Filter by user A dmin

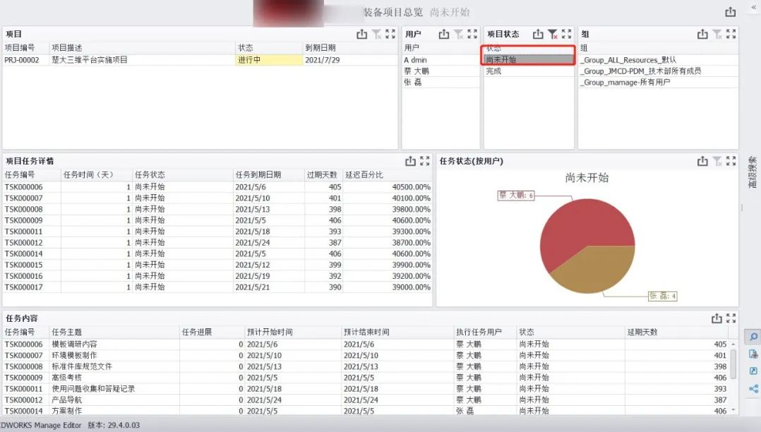point(441,60)
